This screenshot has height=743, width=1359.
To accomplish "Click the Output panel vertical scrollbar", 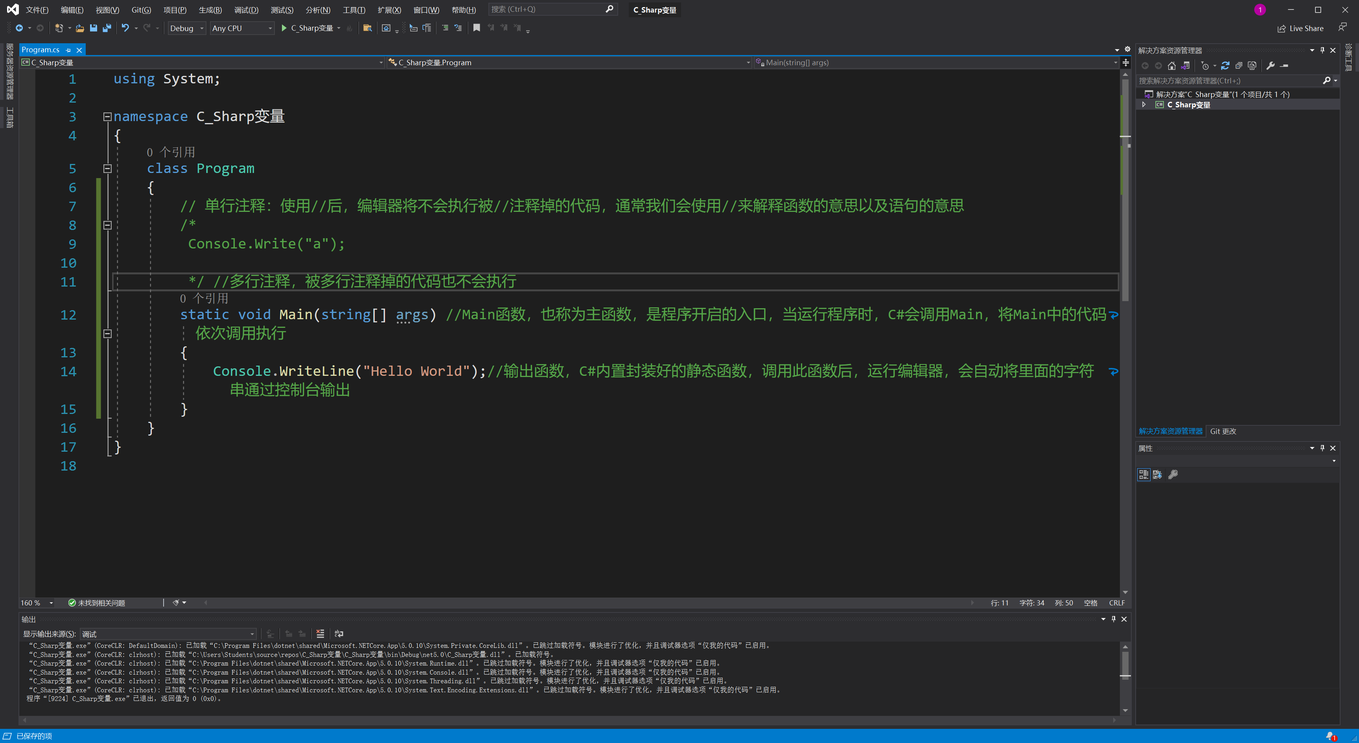I will point(1125,678).
